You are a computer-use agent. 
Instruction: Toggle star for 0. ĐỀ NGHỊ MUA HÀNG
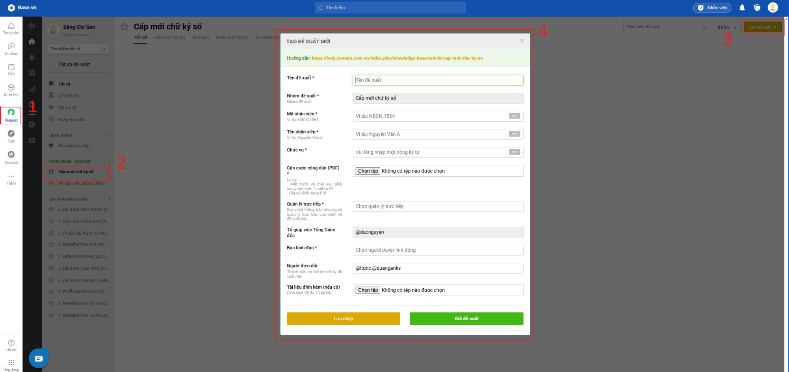click(x=51, y=209)
